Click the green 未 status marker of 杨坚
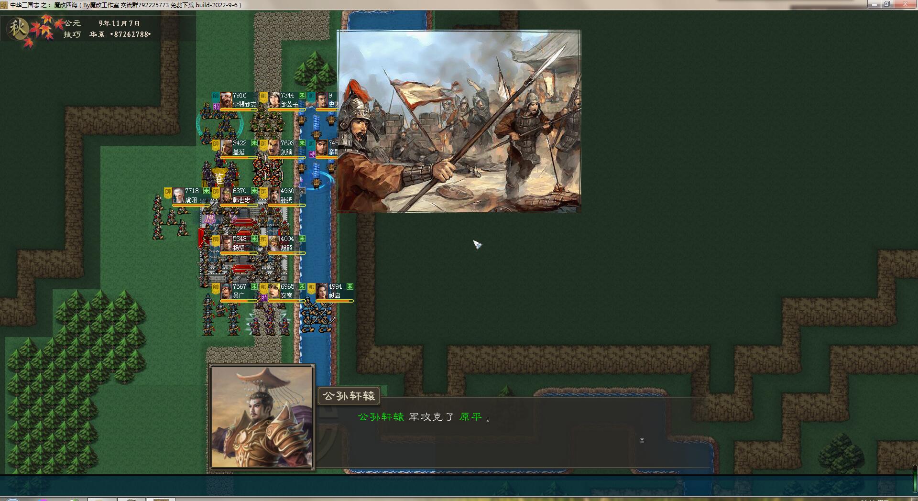This screenshot has height=501, width=918. tap(254, 239)
